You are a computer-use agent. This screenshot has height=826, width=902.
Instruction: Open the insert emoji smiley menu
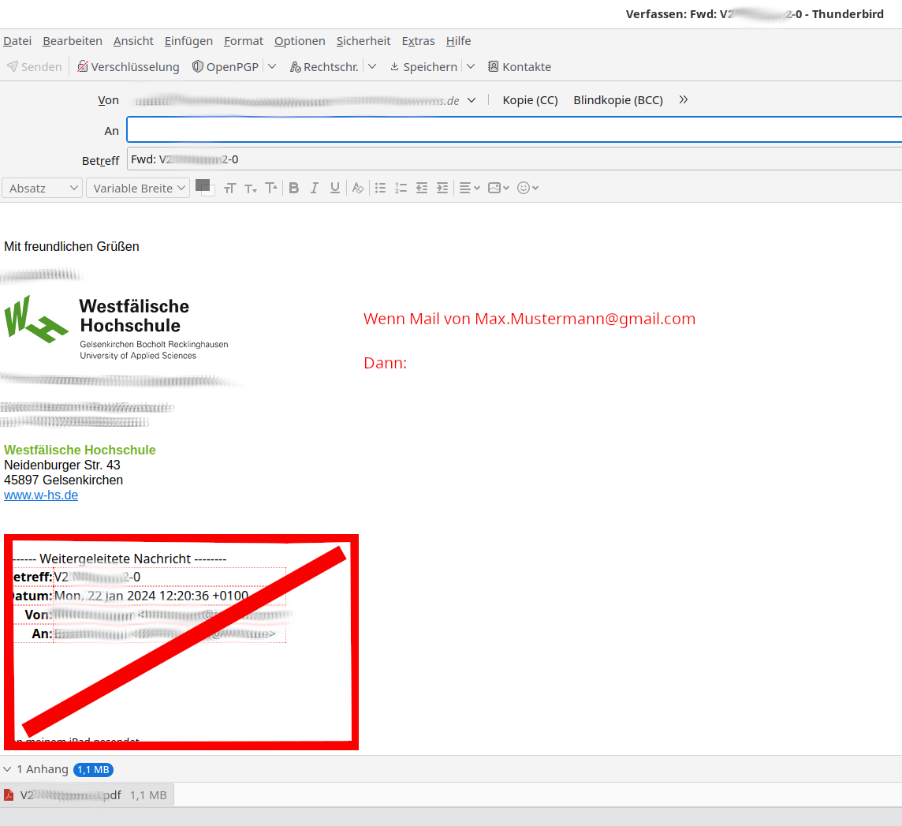(527, 188)
